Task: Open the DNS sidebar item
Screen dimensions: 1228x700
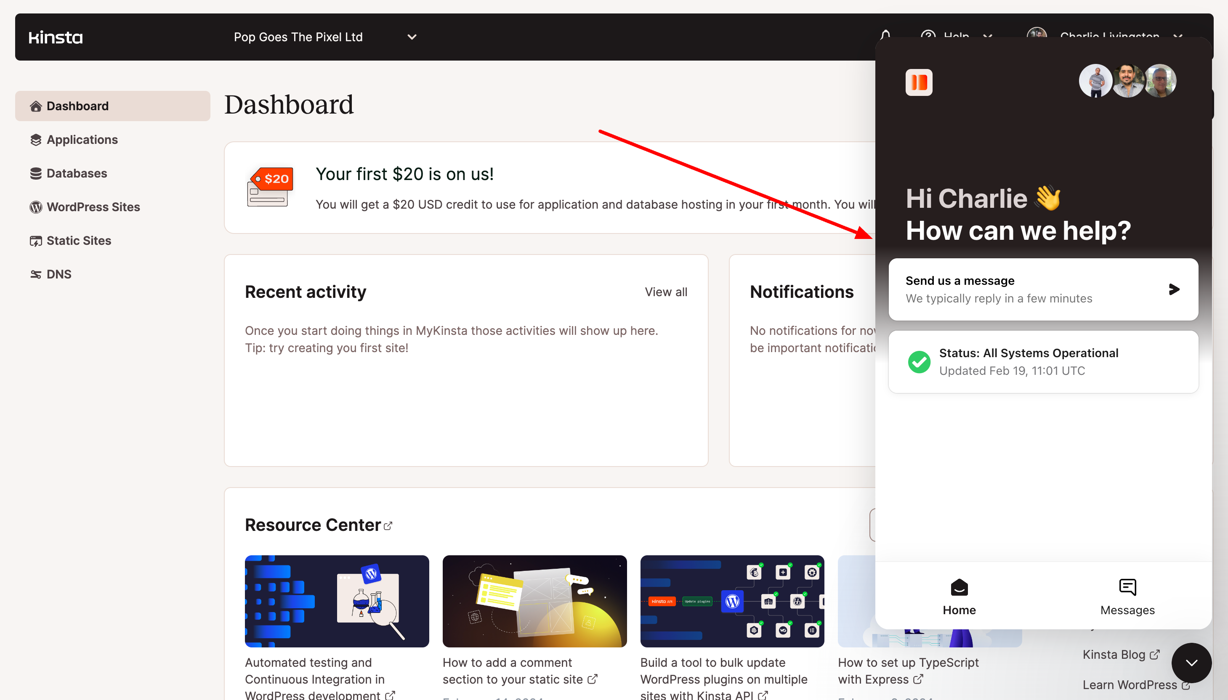Action: tap(58, 274)
